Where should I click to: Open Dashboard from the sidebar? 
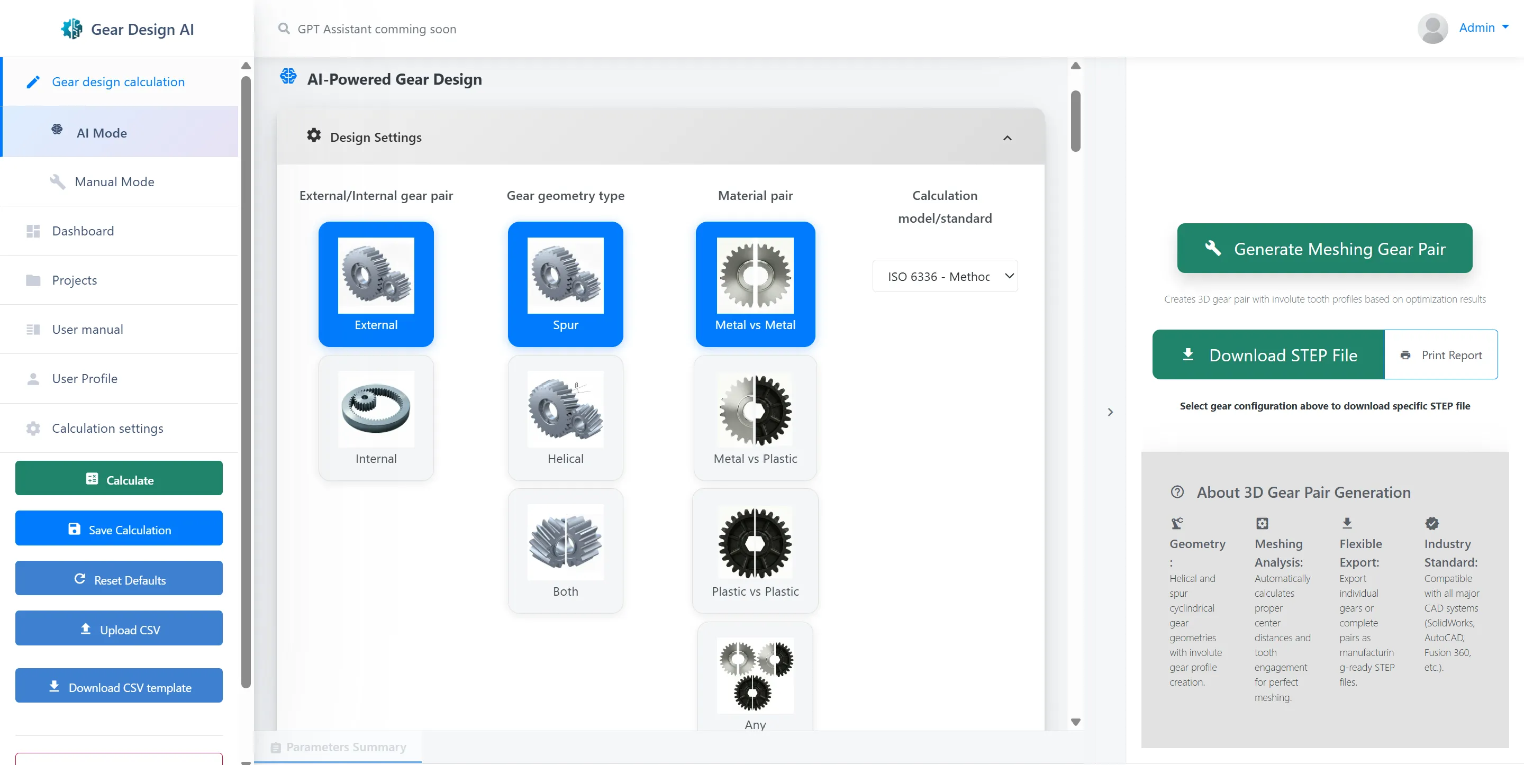coord(83,231)
